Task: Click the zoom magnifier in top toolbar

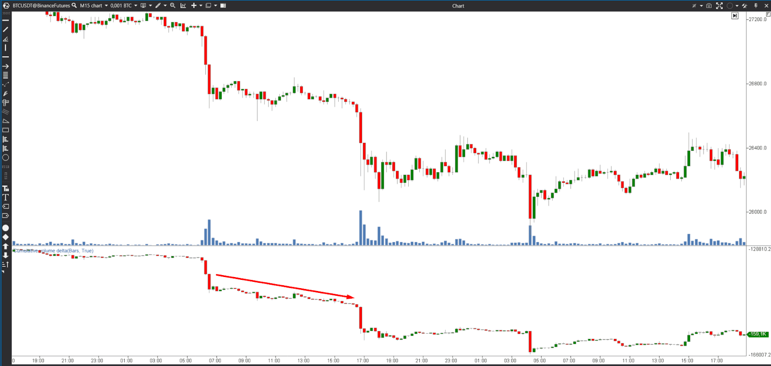Action: (x=173, y=5)
